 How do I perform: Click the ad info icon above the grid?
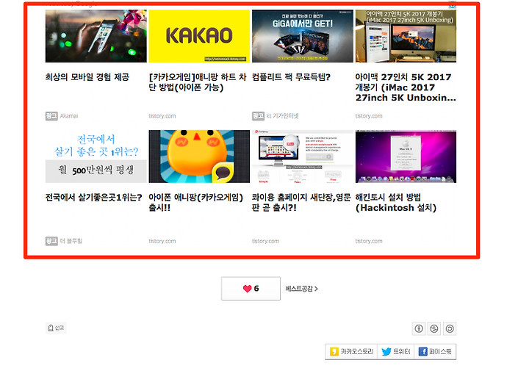452,4
